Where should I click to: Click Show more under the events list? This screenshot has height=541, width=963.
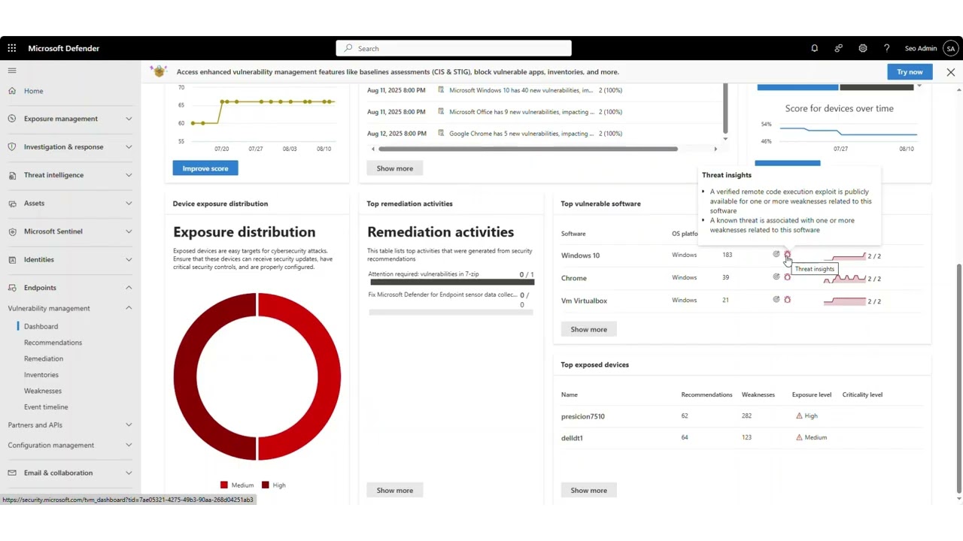point(395,168)
